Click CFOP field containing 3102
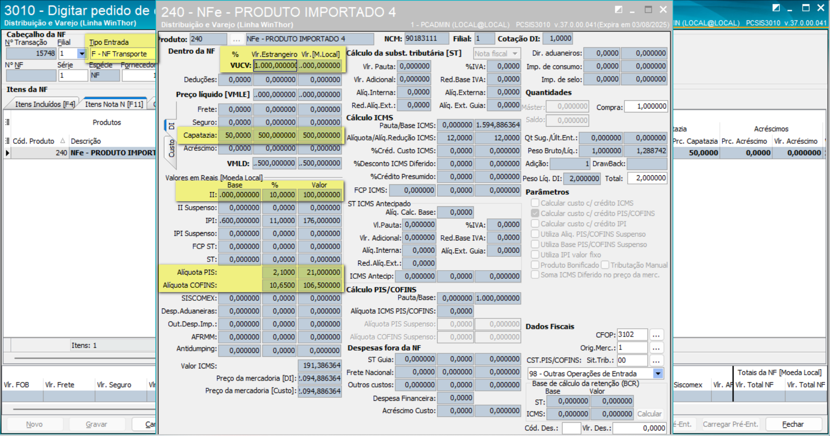This screenshot has width=830, height=436. [x=632, y=334]
